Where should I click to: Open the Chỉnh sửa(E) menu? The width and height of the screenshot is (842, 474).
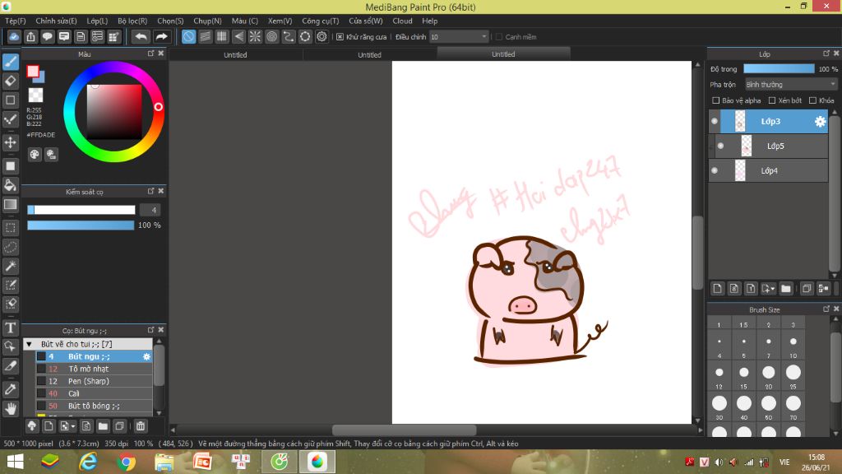56,21
